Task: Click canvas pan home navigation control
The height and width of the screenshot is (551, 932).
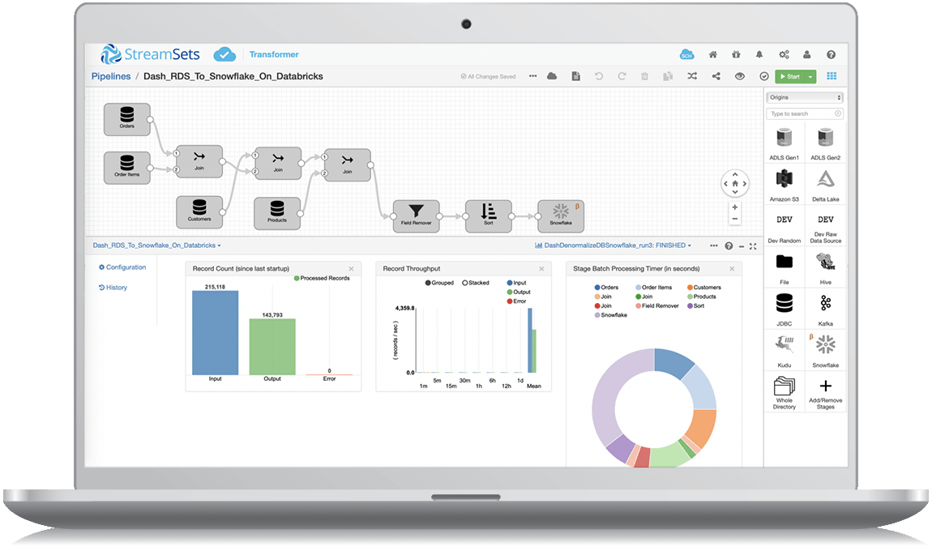Action: point(735,184)
